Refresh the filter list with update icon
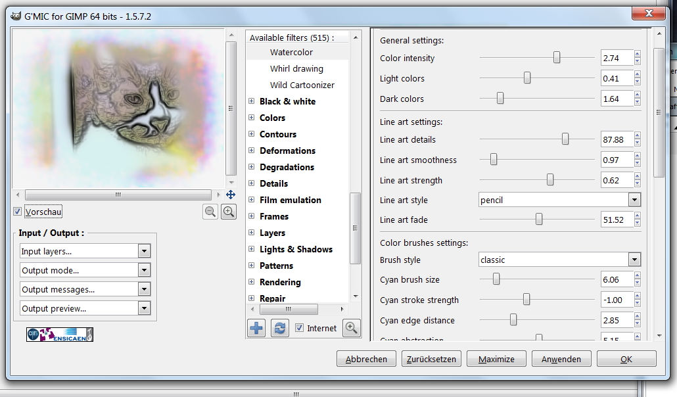The height and width of the screenshot is (397, 677). coord(280,328)
